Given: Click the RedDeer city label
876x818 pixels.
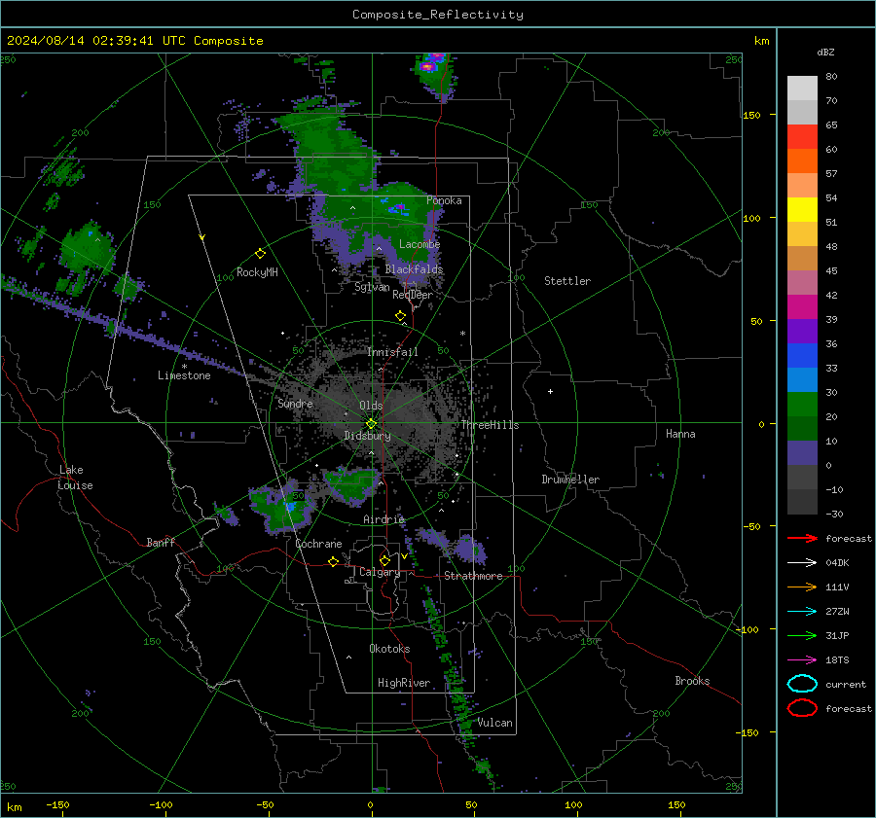Looking at the screenshot, I should (x=413, y=295).
